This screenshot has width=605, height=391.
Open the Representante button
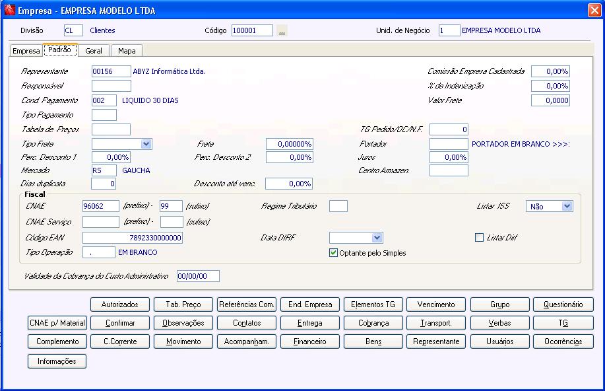436,341
